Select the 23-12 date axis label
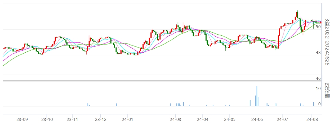Screen dimensions: 333x125 [x=100, y=119]
